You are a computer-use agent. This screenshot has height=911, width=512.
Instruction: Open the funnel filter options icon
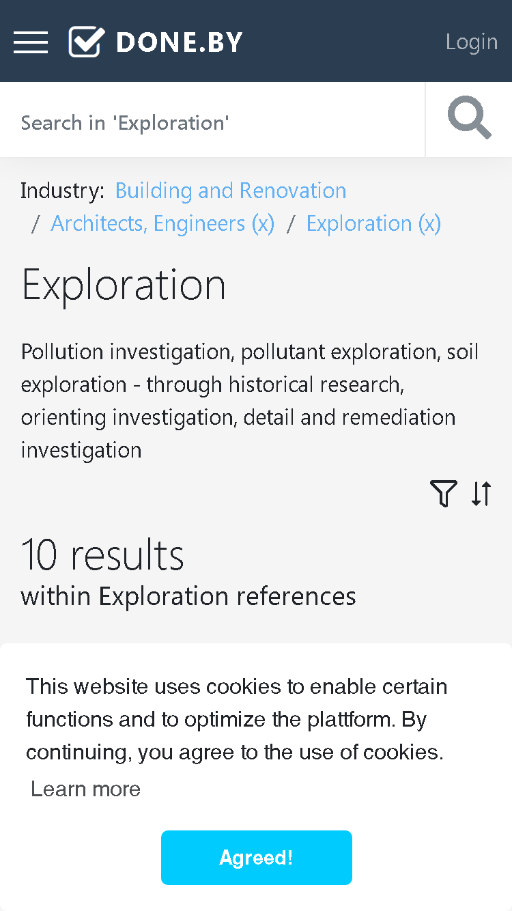click(444, 493)
